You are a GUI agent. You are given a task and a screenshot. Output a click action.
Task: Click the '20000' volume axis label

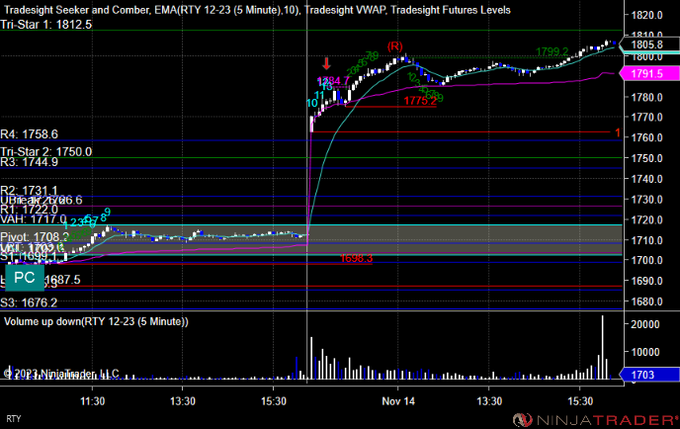[x=644, y=324]
